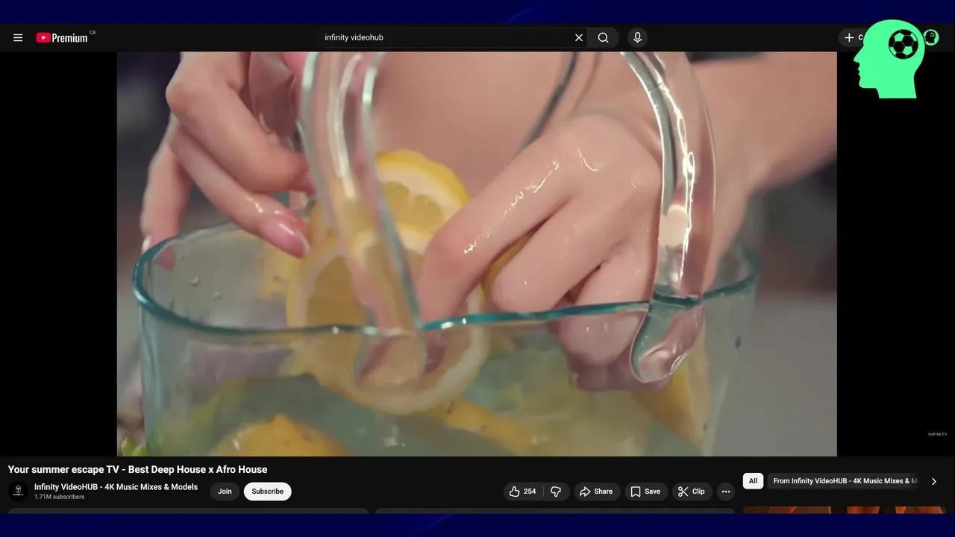955x537 pixels.
Task: Share the video
Action: click(596, 492)
